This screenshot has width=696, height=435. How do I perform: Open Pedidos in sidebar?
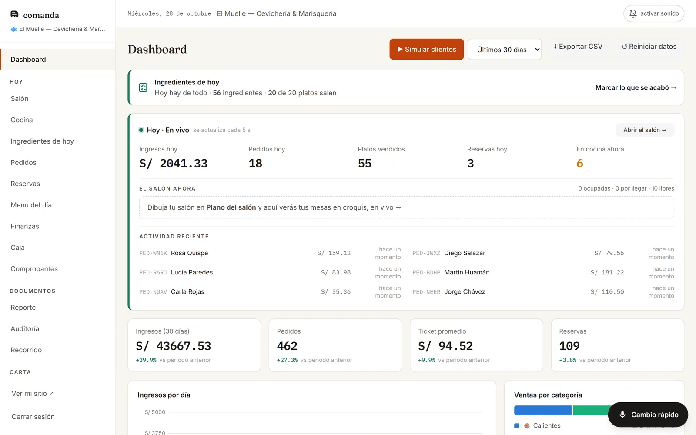pos(58,163)
